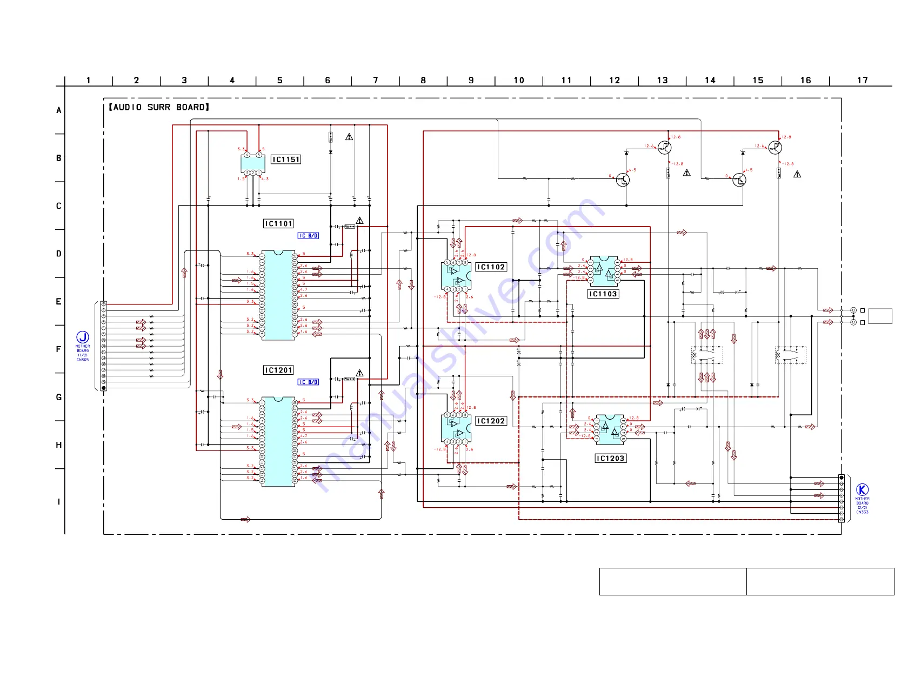Click the IC1101 label
Screen dimensions: 908x683
coord(278,224)
